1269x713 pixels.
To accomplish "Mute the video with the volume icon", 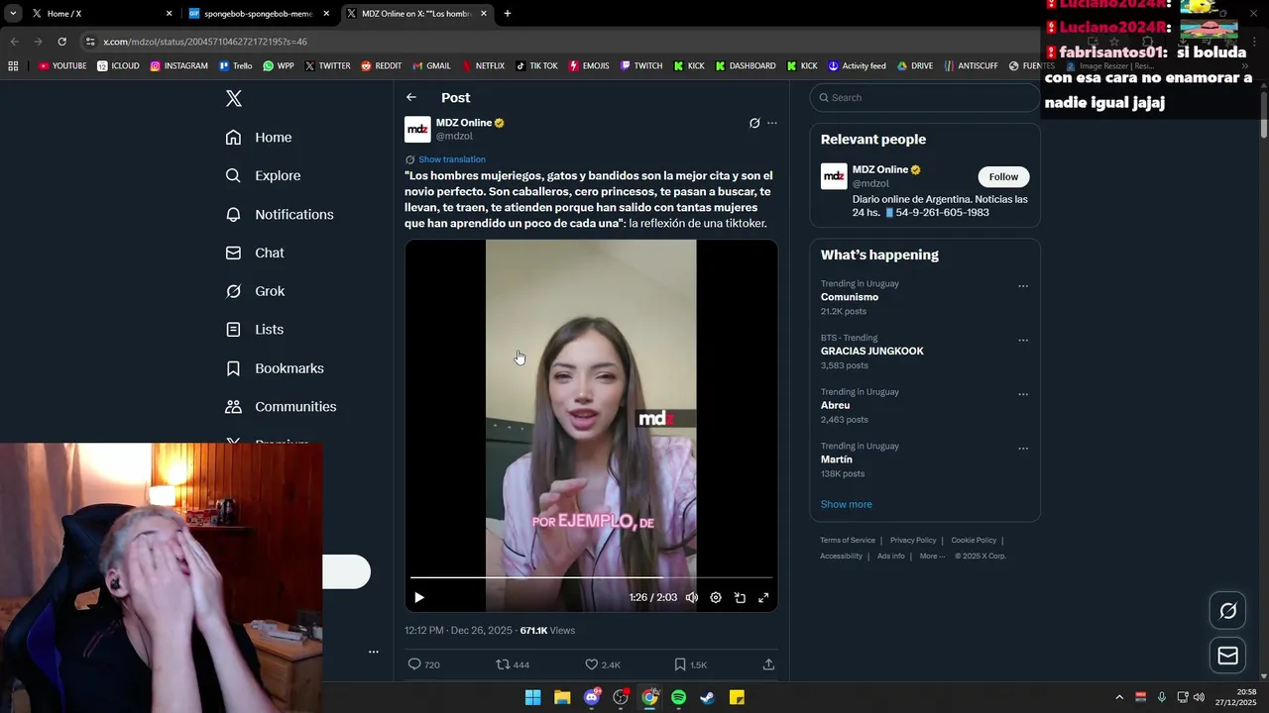I will point(692,597).
